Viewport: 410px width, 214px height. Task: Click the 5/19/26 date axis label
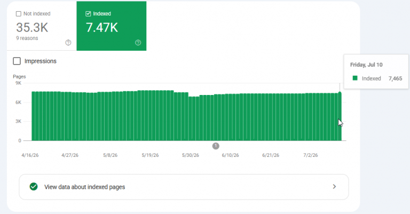click(150, 155)
